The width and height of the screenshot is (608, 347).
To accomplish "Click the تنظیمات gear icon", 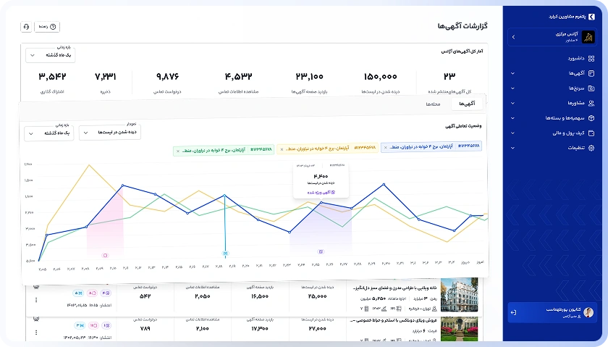I will 591,148.
